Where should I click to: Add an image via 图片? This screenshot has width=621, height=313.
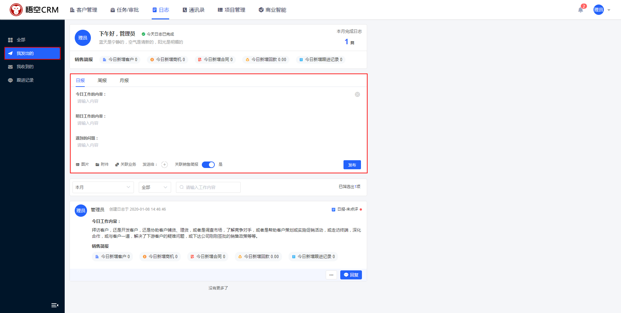(x=82, y=164)
